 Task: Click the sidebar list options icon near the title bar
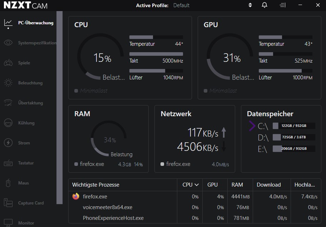click(282, 5)
